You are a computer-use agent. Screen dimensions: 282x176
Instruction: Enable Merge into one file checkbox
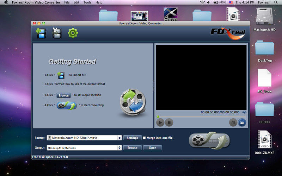coord(144,138)
